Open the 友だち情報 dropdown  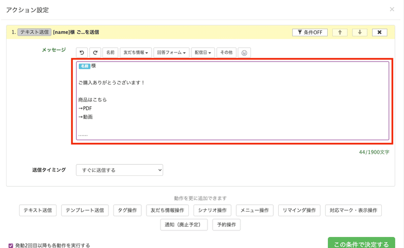pyautogui.click(x=135, y=52)
